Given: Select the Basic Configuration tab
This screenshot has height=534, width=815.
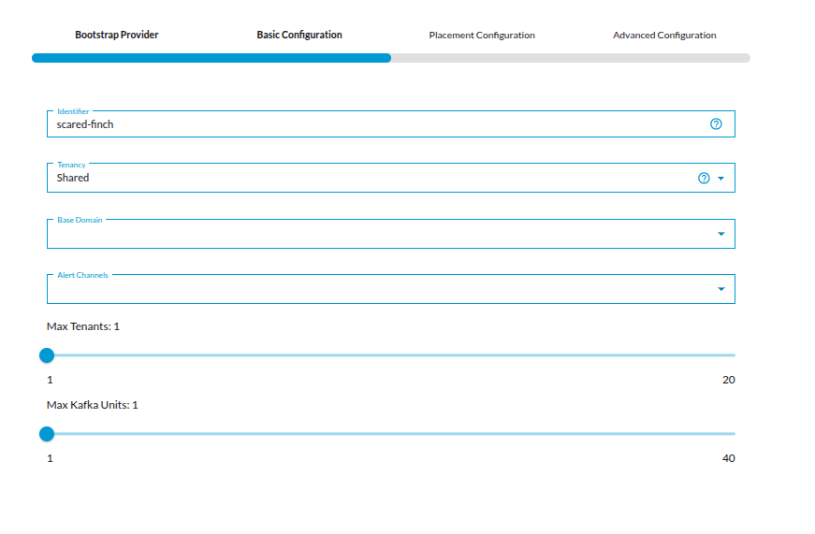Looking at the screenshot, I should tap(299, 36).
